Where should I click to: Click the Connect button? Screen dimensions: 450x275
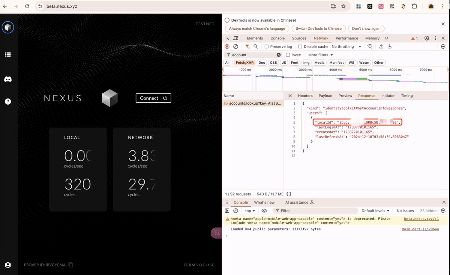[153, 98]
